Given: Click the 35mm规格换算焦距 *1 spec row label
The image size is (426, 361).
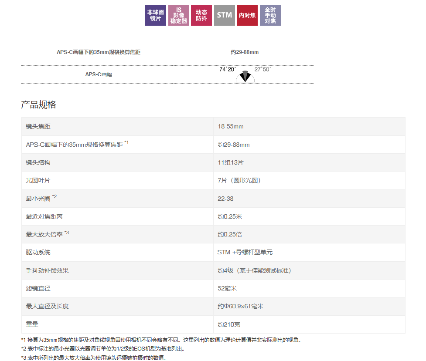Looking at the screenshot, I should click(77, 144).
